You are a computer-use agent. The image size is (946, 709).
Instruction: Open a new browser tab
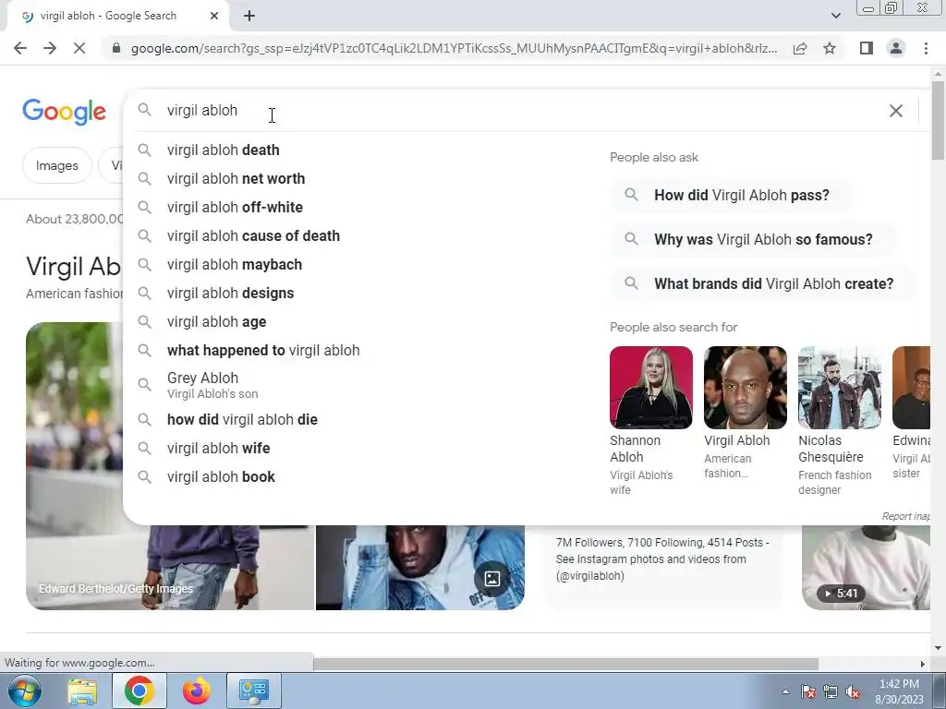(x=249, y=16)
